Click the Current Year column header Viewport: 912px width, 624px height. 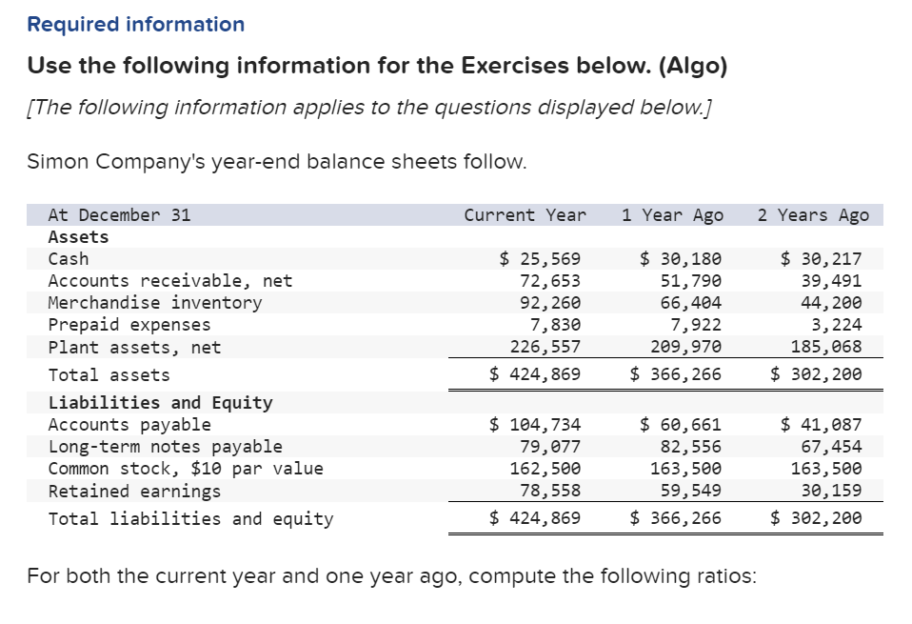[525, 214]
